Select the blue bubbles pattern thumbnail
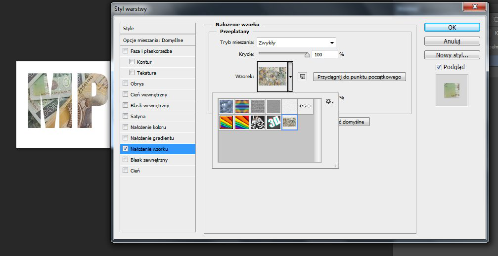This screenshot has width=498, height=256. [226, 106]
